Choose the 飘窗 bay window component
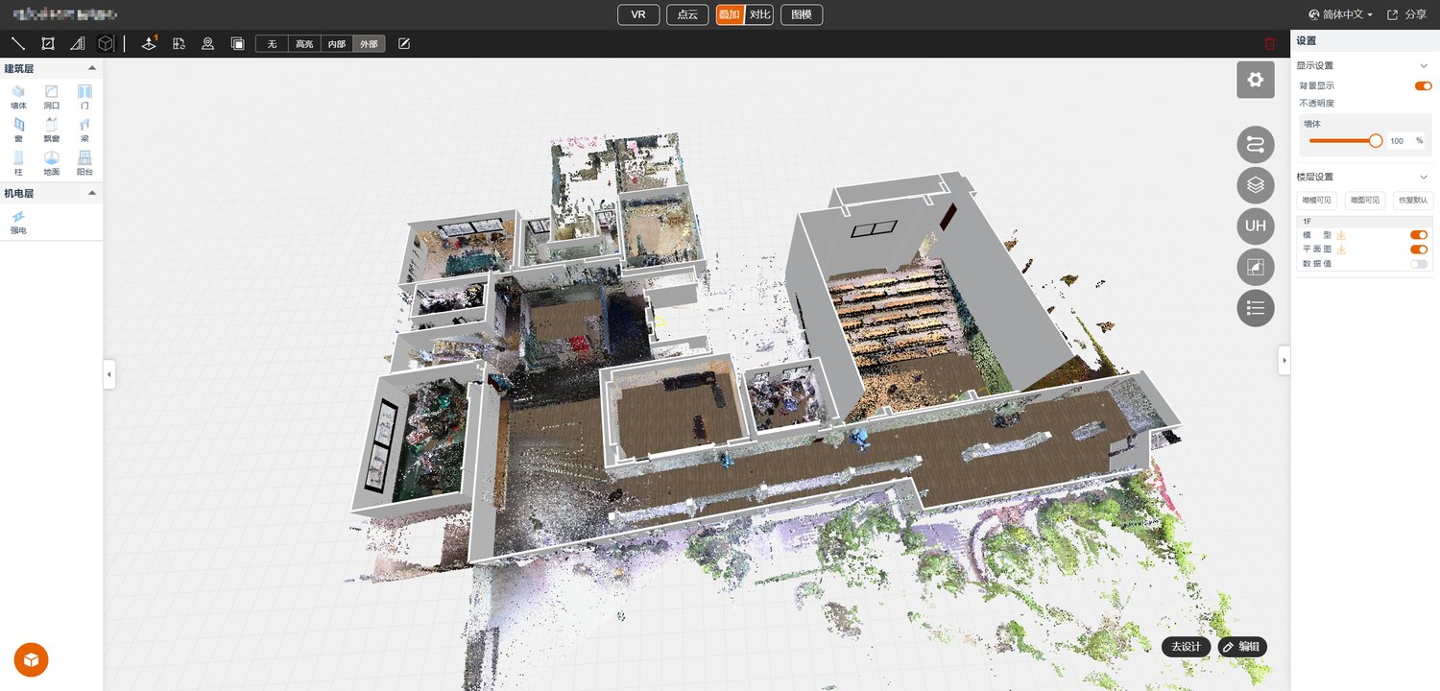This screenshot has height=691, width=1440. point(52,131)
